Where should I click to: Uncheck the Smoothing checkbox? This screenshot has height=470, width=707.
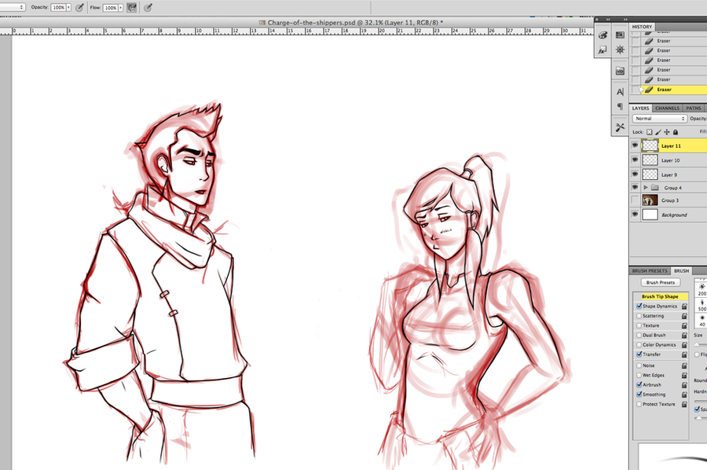(x=639, y=394)
